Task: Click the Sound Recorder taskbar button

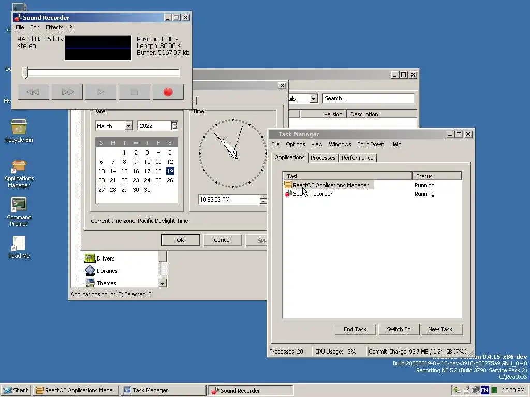Action: [251, 390]
